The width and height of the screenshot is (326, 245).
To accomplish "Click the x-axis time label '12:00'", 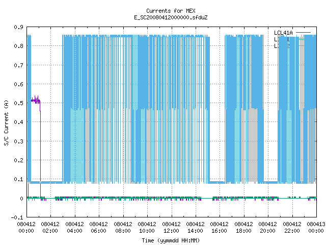I will point(171,231).
